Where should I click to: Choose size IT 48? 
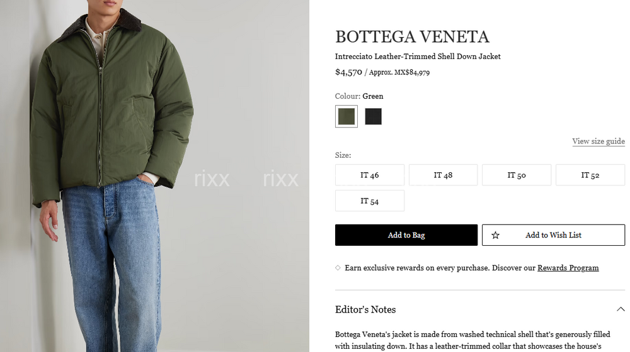(443, 175)
